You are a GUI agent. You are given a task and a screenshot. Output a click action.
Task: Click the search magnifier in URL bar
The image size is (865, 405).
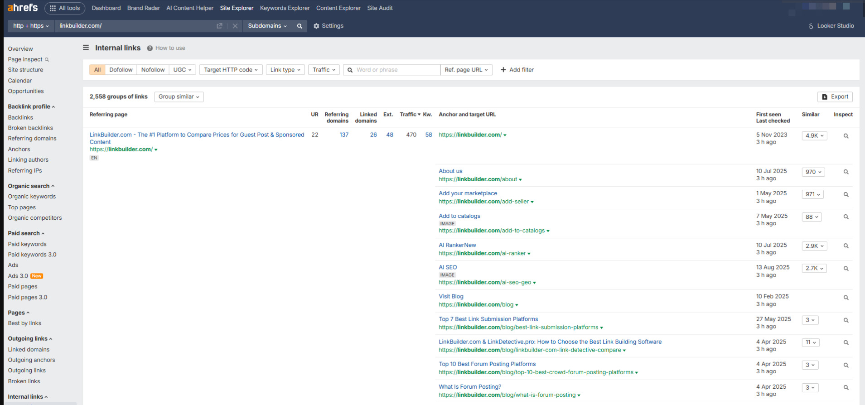coord(300,26)
